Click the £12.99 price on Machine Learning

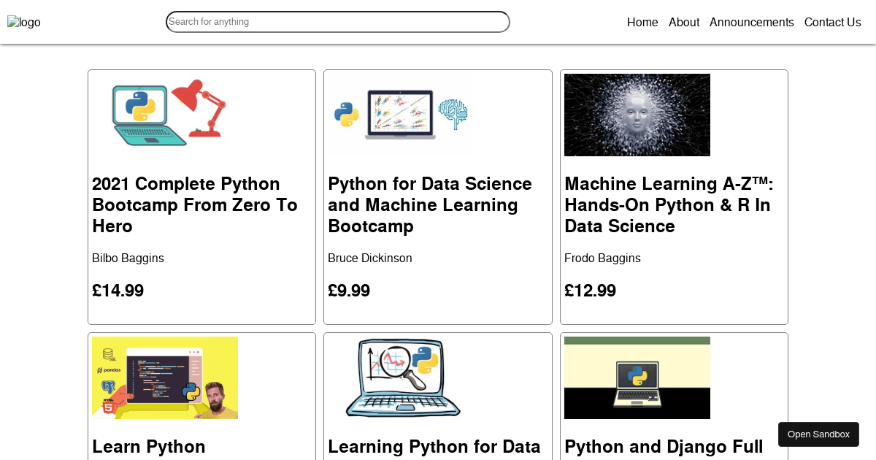[590, 291]
